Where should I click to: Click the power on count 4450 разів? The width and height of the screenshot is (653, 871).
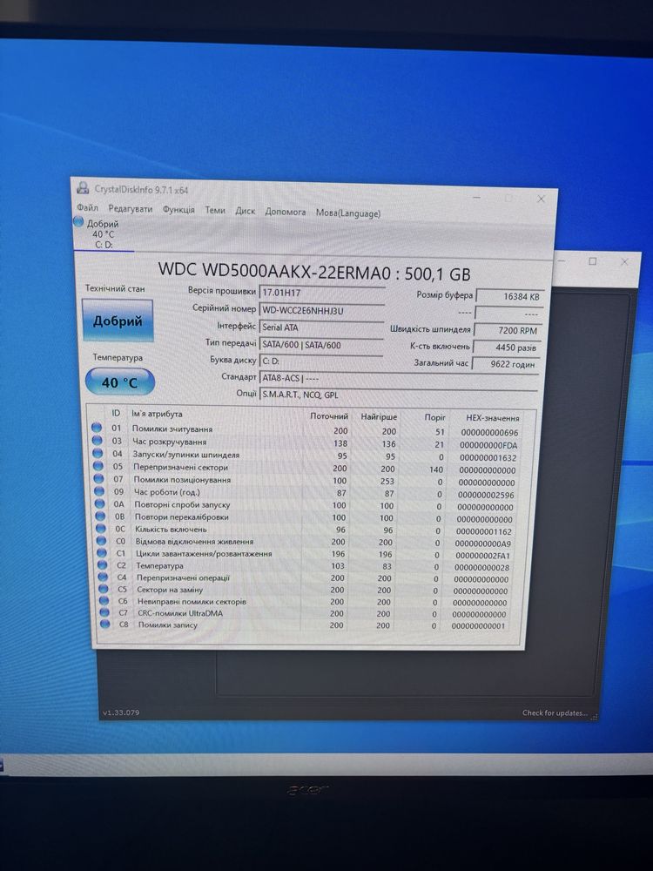pos(507,348)
